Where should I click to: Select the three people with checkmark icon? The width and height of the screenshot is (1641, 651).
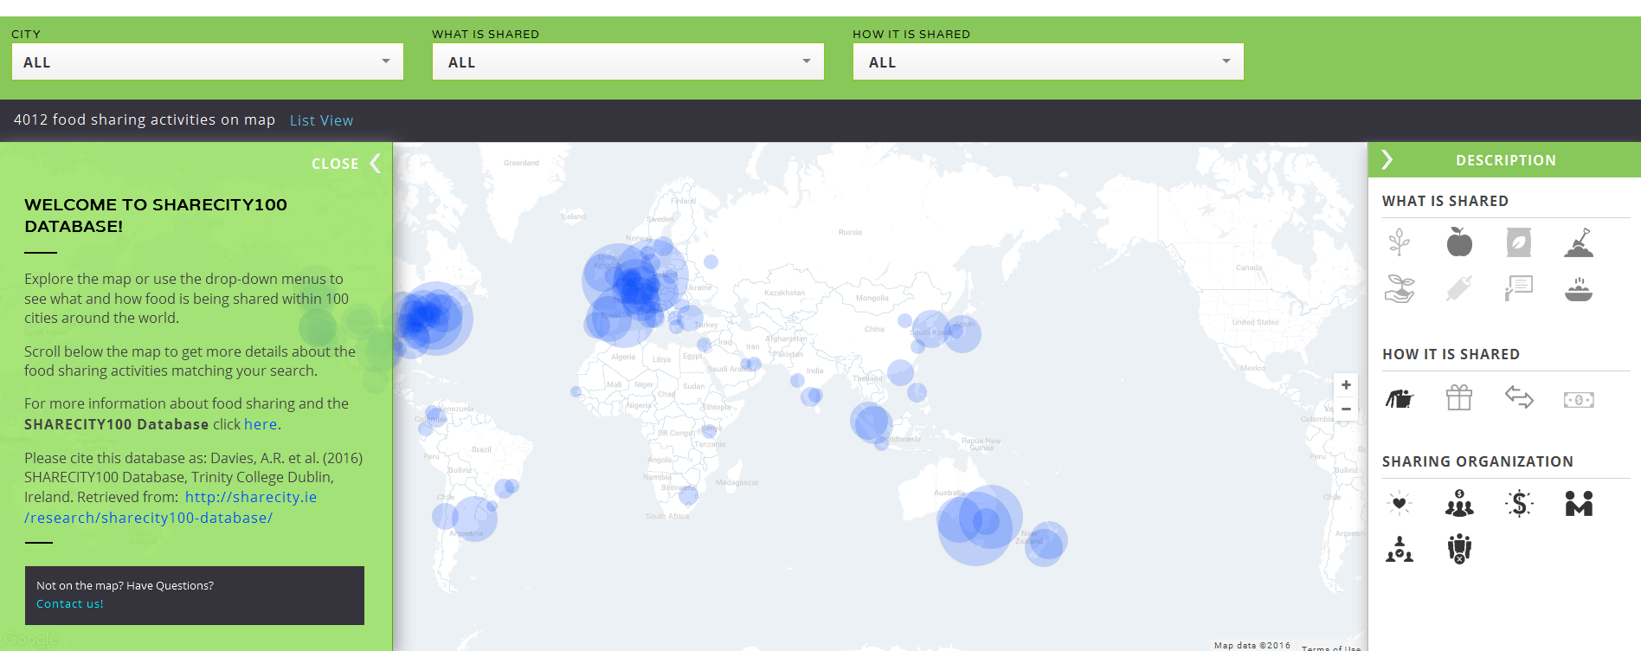click(x=1400, y=549)
